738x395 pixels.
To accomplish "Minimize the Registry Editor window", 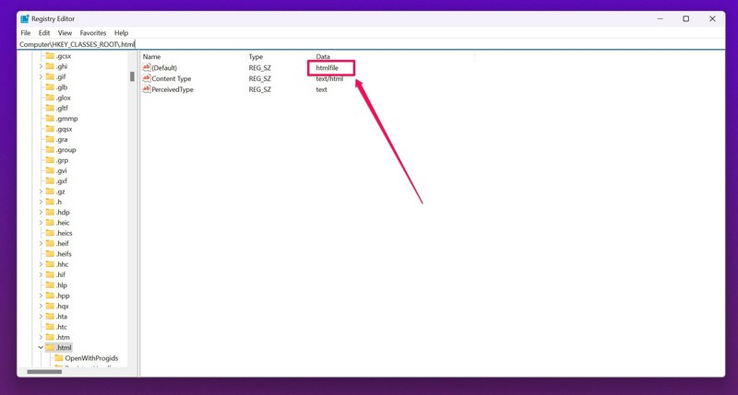I will click(661, 18).
